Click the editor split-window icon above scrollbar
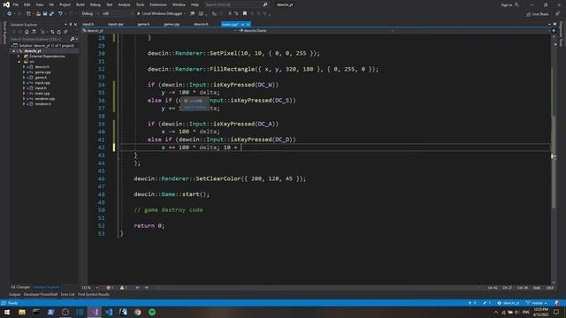The image size is (566, 318). (x=554, y=31)
